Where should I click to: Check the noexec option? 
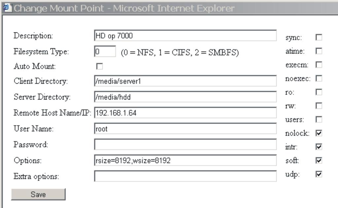[x=319, y=78]
